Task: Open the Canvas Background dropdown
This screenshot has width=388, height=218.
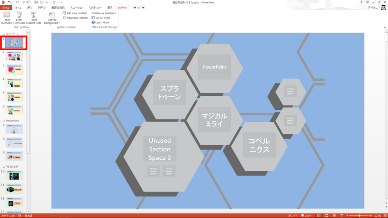Action: click(x=52, y=18)
